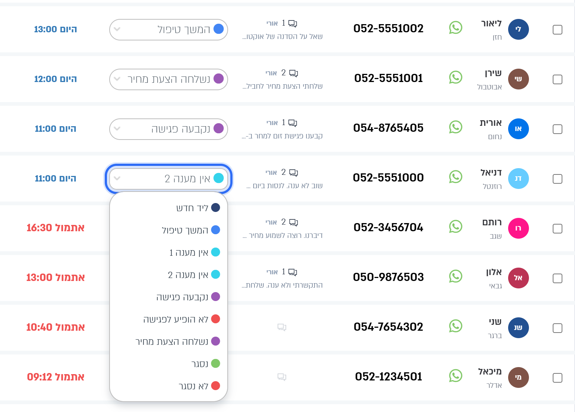Collapse the open אין מענה 2 dropdown

pyautogui.click(x=169, y=179)
